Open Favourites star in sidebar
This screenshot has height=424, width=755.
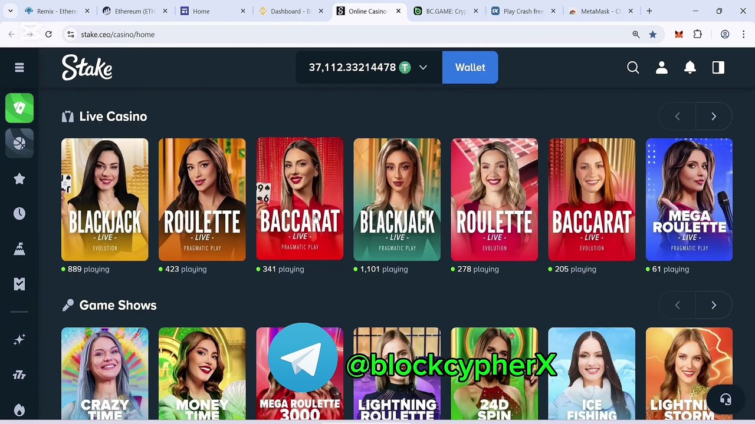(19, 178)
